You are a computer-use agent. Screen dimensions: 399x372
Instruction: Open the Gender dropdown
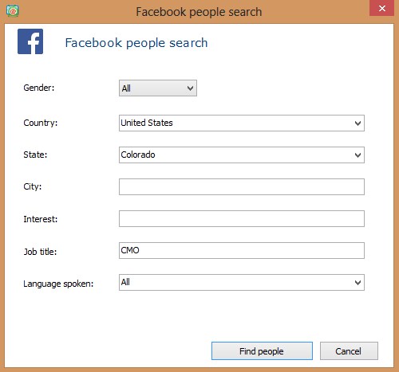point(158,88)
